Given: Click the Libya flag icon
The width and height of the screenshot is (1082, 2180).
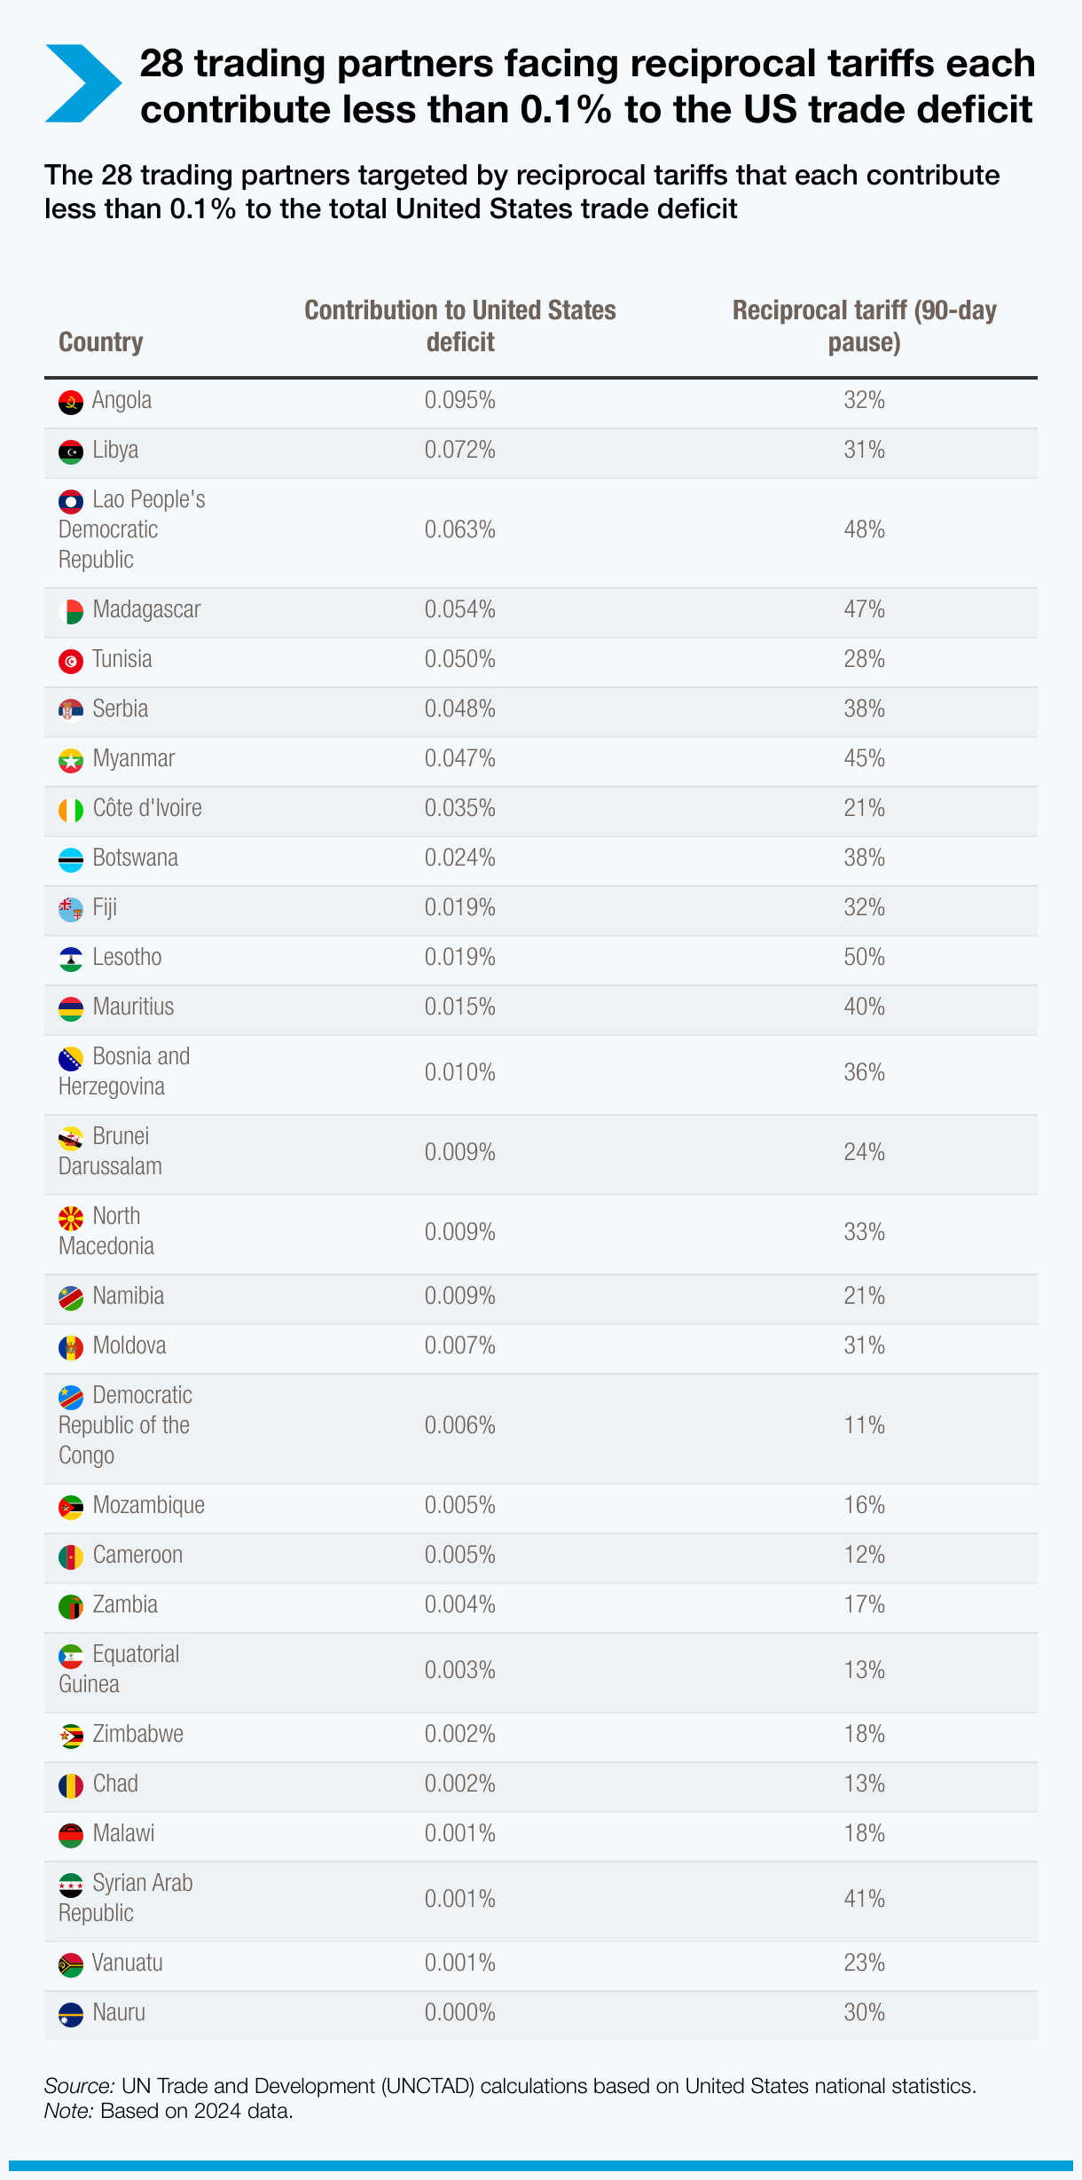Looking at the screenshot, I should click(x=71, y=451).
